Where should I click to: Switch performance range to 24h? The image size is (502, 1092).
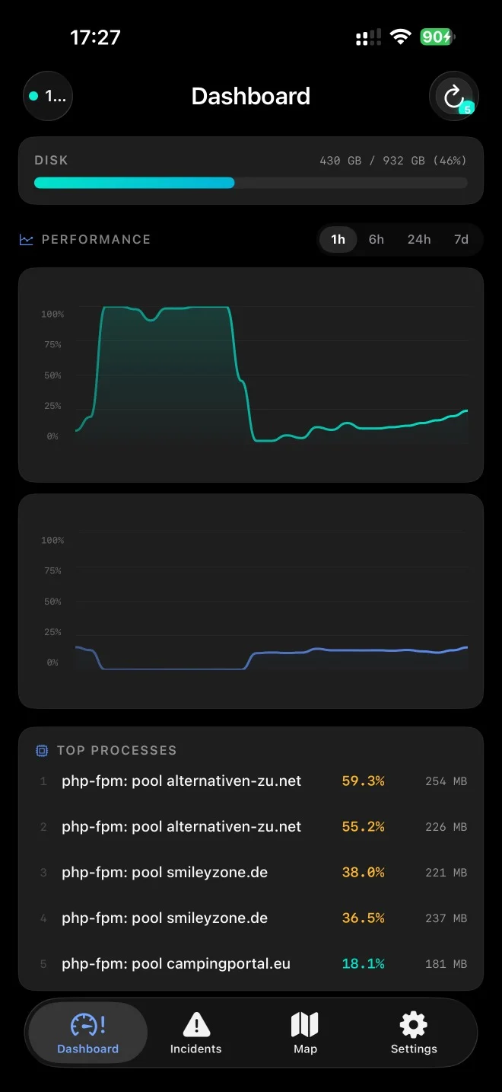click(418, 239)
